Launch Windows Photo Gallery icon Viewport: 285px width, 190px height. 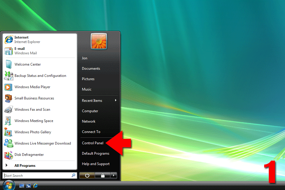pos(8,132)
